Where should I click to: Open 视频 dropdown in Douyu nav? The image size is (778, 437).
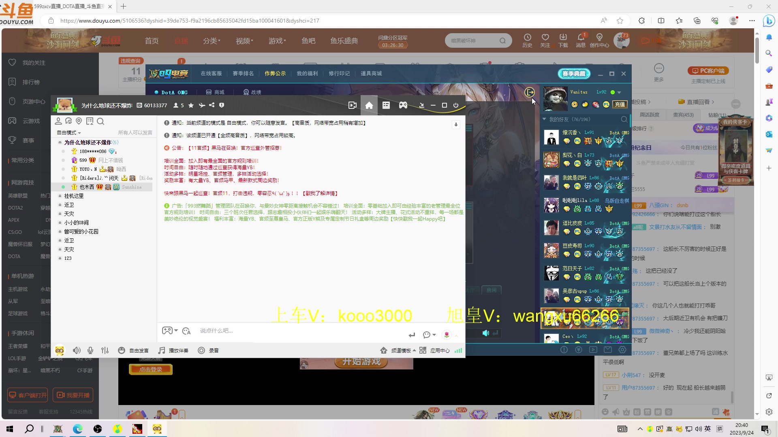pos(244,41)
